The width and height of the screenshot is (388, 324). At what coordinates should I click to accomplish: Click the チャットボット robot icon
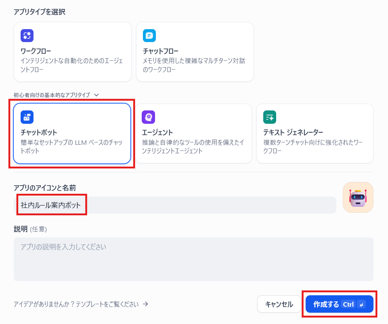point(27,117)
